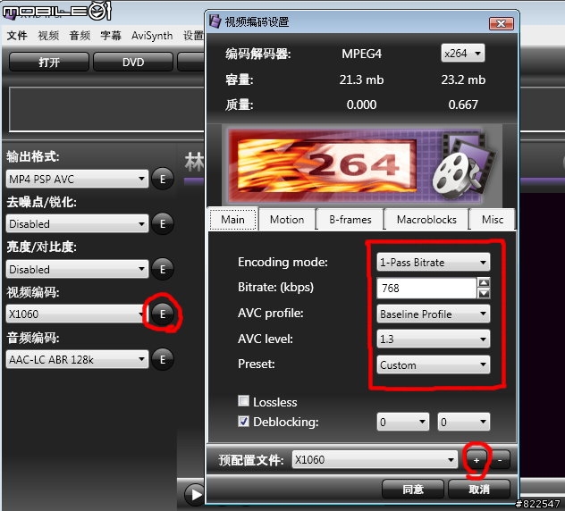The width and height of the screenshot is (565, 511).
Task: Open denoise/sharpen filter edit (E) button
Action: pyautogui.click(x=163, y=223)
